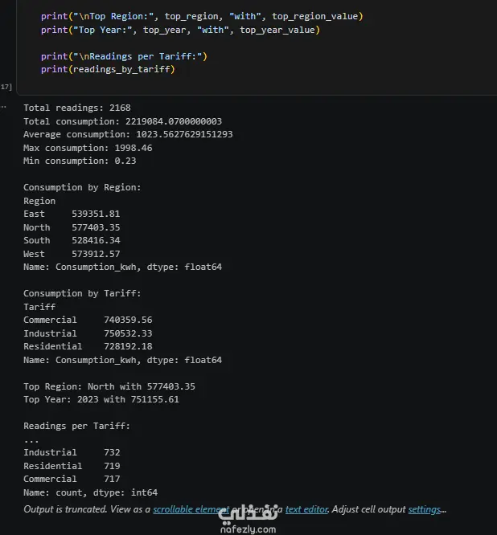Click the West 573912.57 region row
Image resolution: width=497 pixels, height=535 pixels.
(x=72, y=254)
